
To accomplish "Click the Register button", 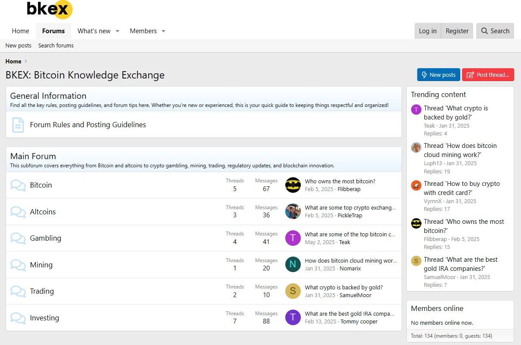I will click(457, 31).
